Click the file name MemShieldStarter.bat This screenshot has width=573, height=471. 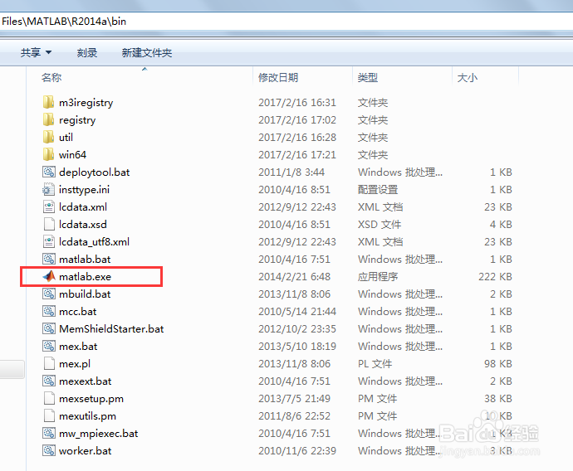coord(111,328)
